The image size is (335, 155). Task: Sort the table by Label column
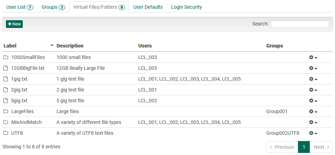click(10, 46)
